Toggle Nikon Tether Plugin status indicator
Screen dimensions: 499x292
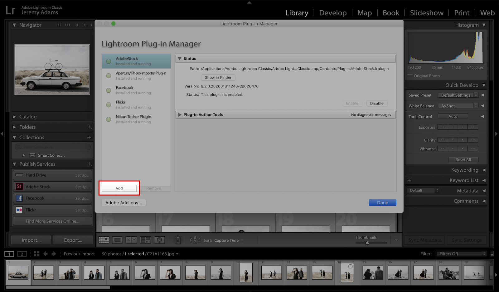[109, 119]
